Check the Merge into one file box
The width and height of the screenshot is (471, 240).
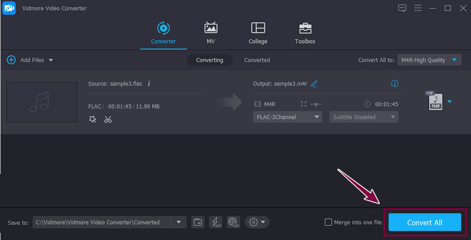coord(329,222)
